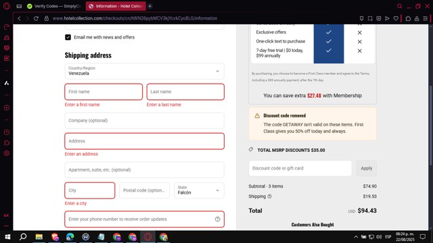
Task: View site security via the padlock icon
Action: (47, 18)
